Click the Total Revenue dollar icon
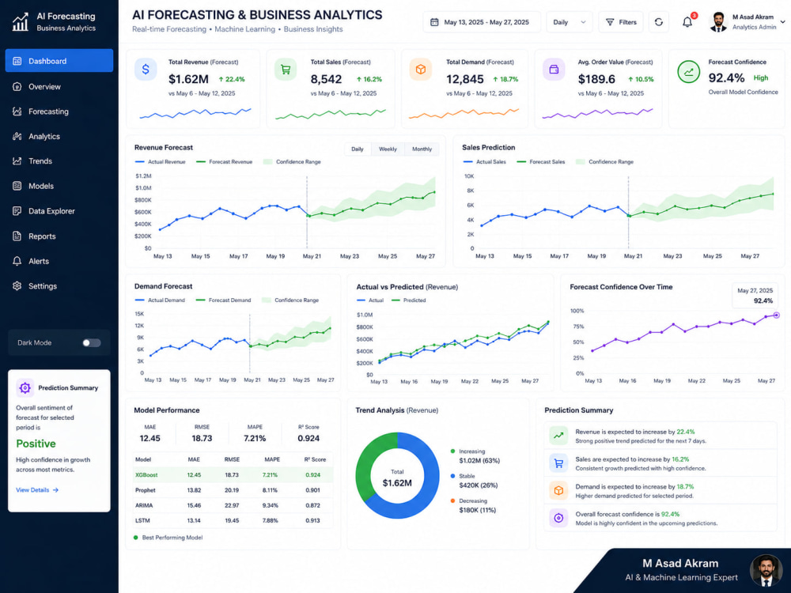 [146, 69]
